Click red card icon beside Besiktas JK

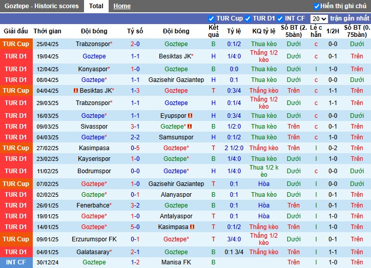tap(76, 91)
